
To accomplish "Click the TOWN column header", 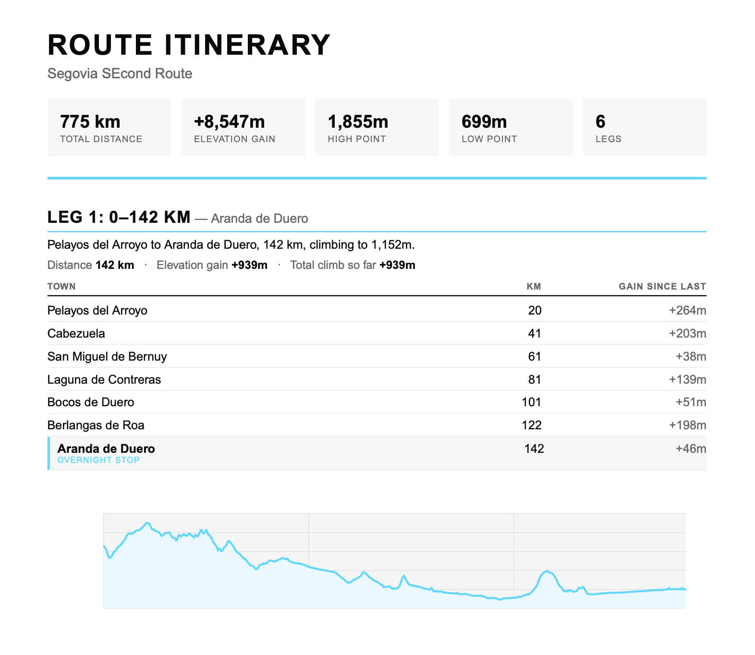I will (61, 287).
